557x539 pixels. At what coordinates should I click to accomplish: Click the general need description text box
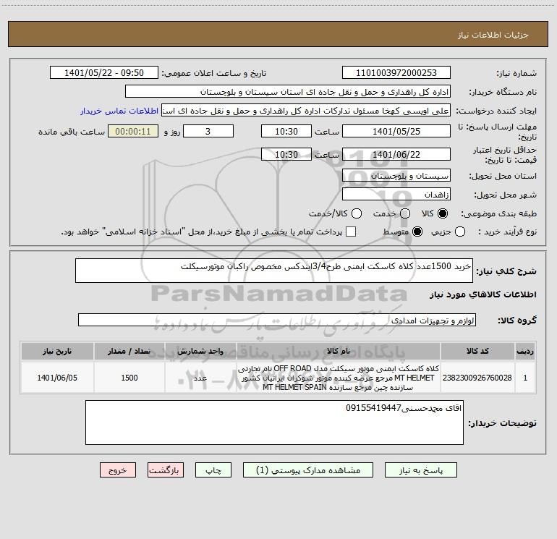coord(274,271)
